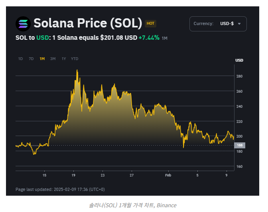Click the 188 current price marker
The height and width of the screenshot is (212, 268).
tap(240, 146)
